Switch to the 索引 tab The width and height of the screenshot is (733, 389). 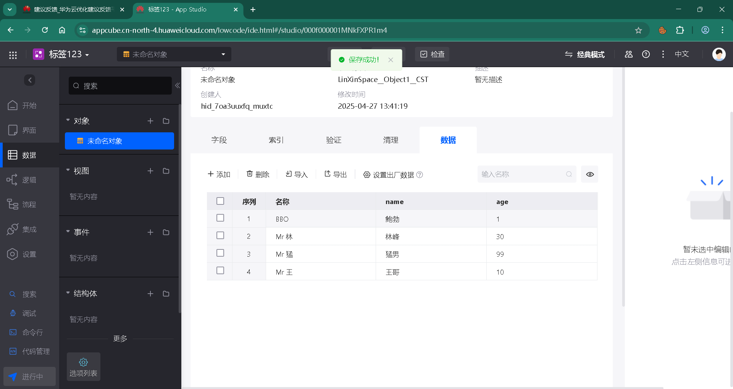[276, 140]
